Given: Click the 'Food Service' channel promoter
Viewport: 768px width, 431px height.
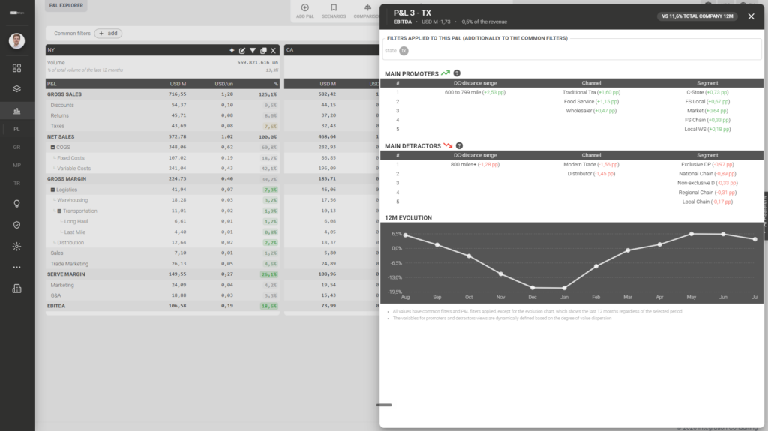Looking at the screenshot, I should (591, 102).
